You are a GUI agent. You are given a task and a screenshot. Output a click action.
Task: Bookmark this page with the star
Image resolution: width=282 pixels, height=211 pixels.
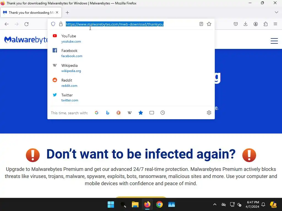pos(209,24)
